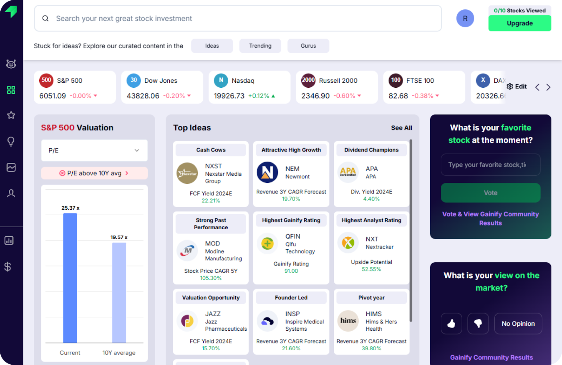Open the bear mascot sidebar icon

[x=11, y=64]
